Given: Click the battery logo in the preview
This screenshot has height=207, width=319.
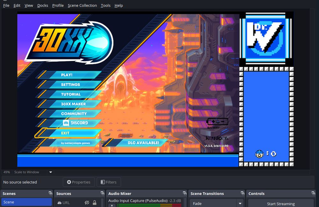Looking at the screenshot, I should (x=217, y=122).
